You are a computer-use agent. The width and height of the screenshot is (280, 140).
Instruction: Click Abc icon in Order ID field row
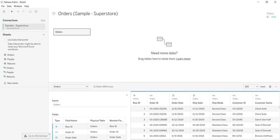click(57, 132)
